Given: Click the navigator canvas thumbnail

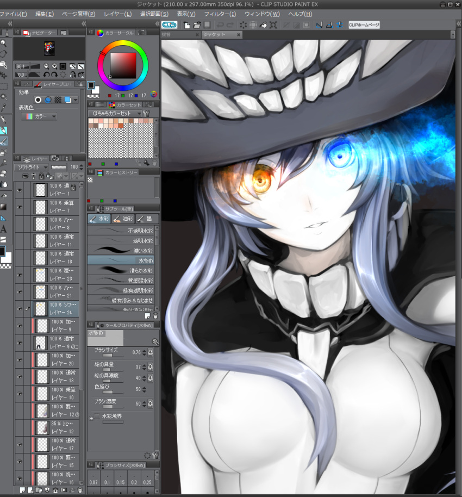Looking at the screenshot, I should (49, 48).
